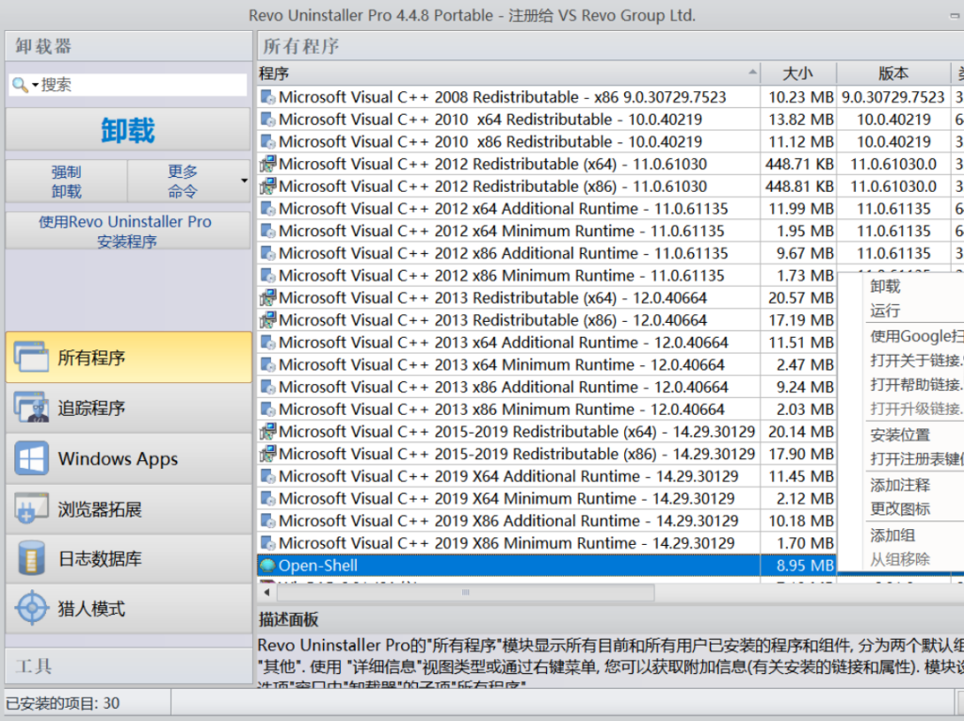Click icon of 2019 X64 Additional Runtime
964x721 pixels.
(267, 475)
